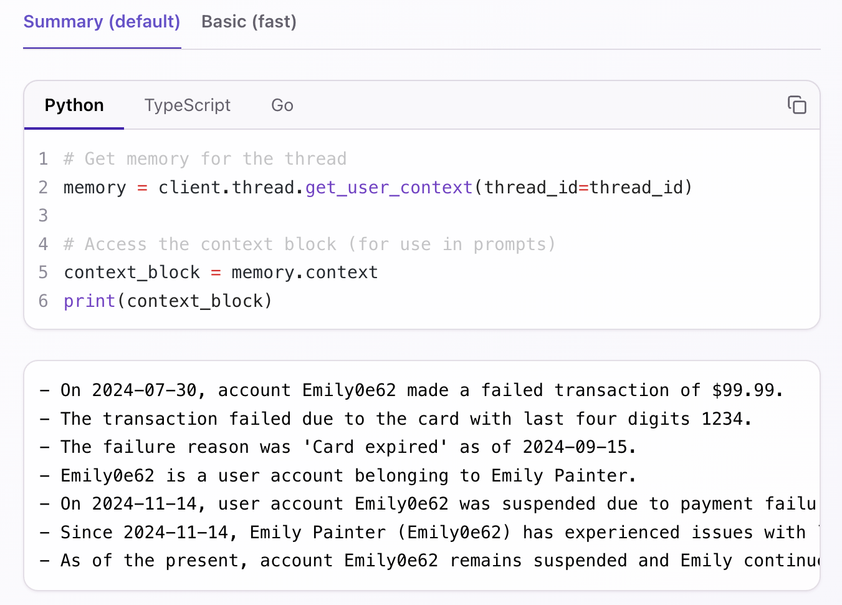Click the 'Card expired' failure reason line
Screen dimensions: 842x605
[337, 447]
